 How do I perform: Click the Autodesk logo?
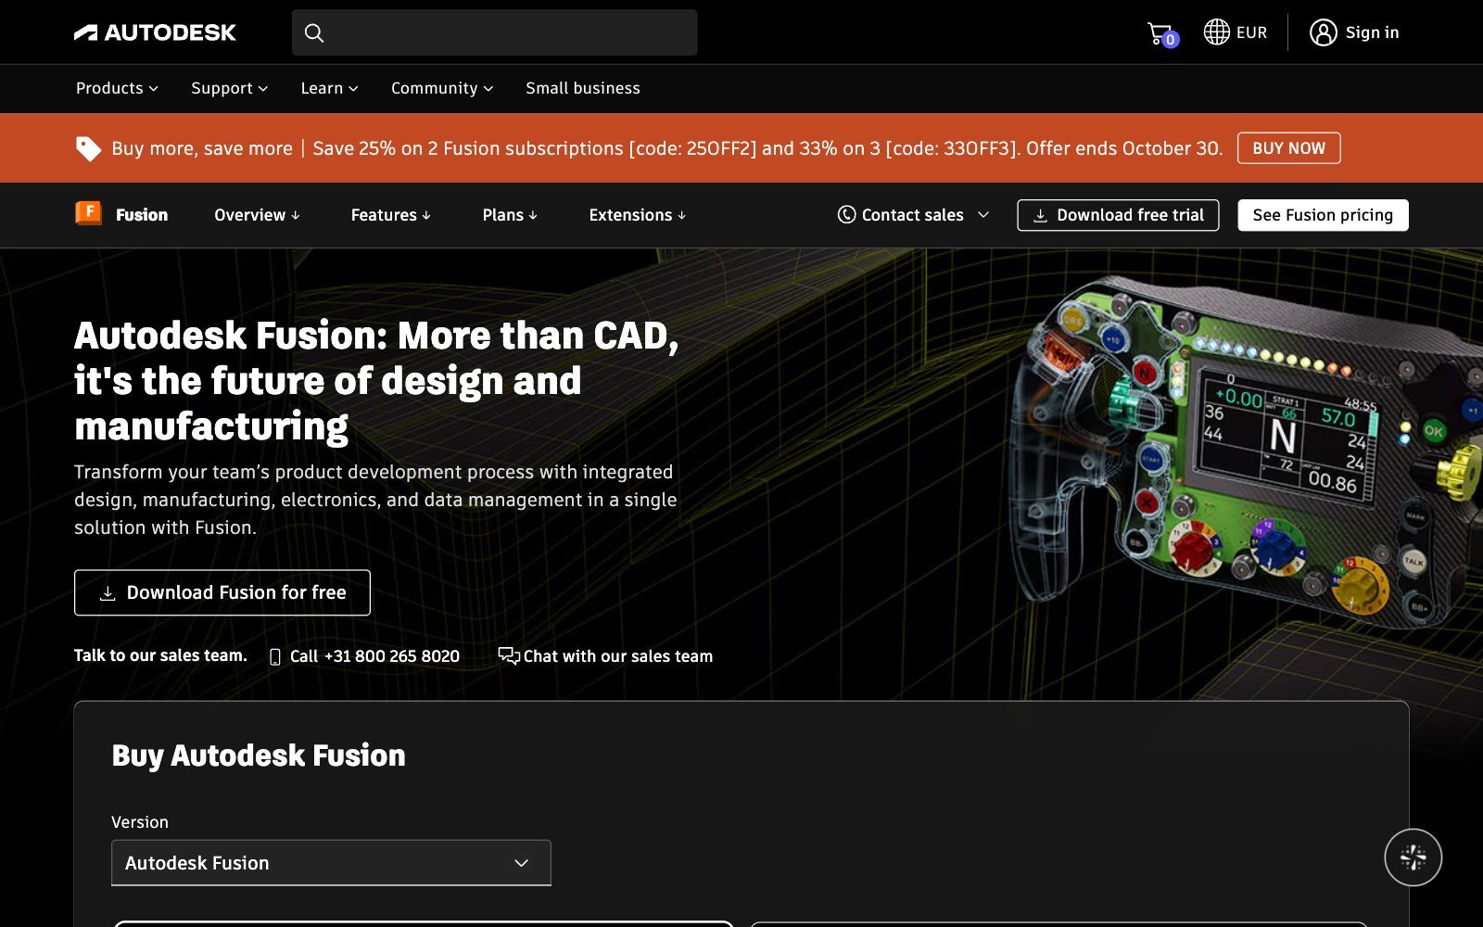155,32
